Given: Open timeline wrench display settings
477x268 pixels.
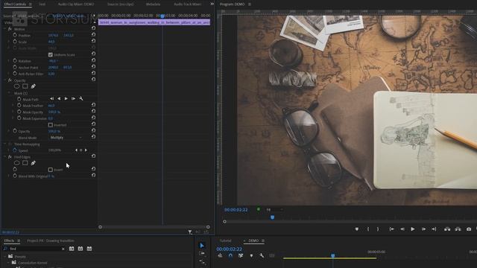Looking at the screenshot, I should 262,255.
